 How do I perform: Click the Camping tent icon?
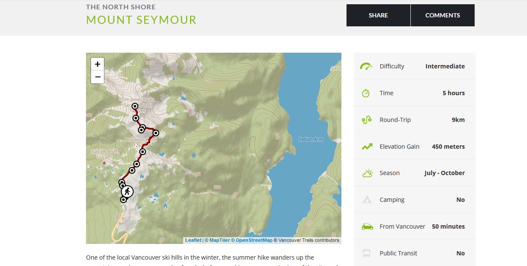coord(367,200)
